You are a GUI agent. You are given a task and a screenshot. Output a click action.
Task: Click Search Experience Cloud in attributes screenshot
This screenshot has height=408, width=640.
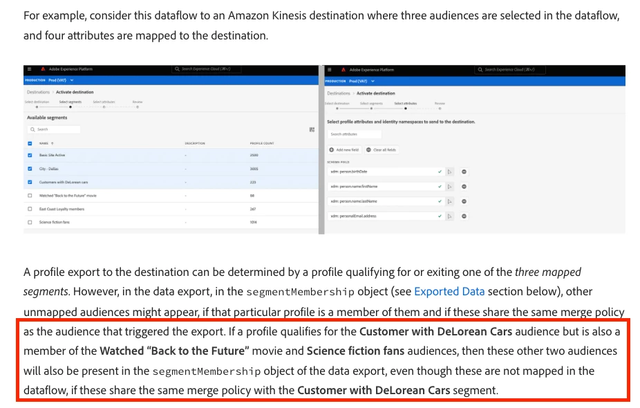tap(510, 70)
